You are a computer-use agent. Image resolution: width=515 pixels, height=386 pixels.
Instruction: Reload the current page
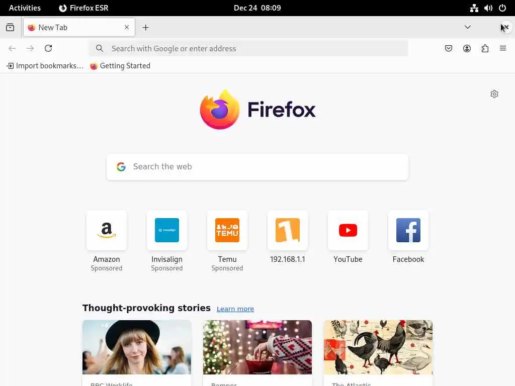tap(48, 49)
